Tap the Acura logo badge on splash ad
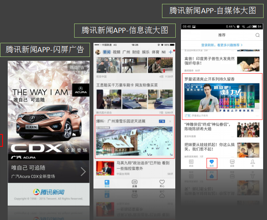The image size is (267, 220). 81,90
